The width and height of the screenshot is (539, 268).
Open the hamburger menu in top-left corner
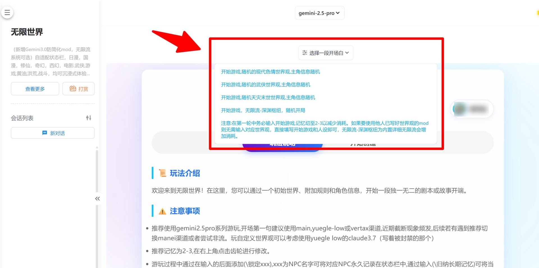[7, 12]
